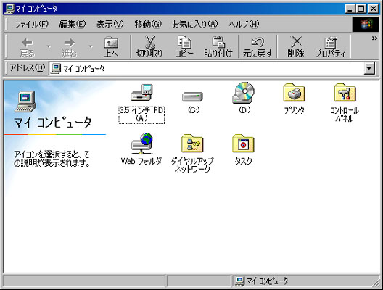Open the ファイル(F) menu
The image size is (383, 290).
[x=31, y=24]
